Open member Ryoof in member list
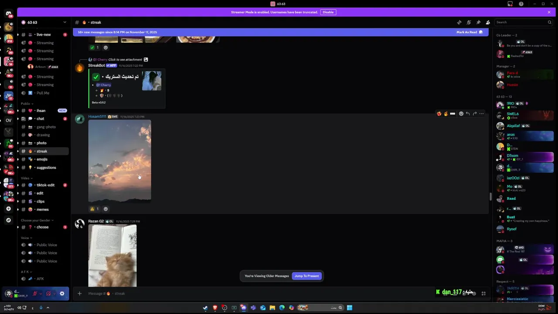The width and height of the screenshot is (558, 314). [525, 229]
